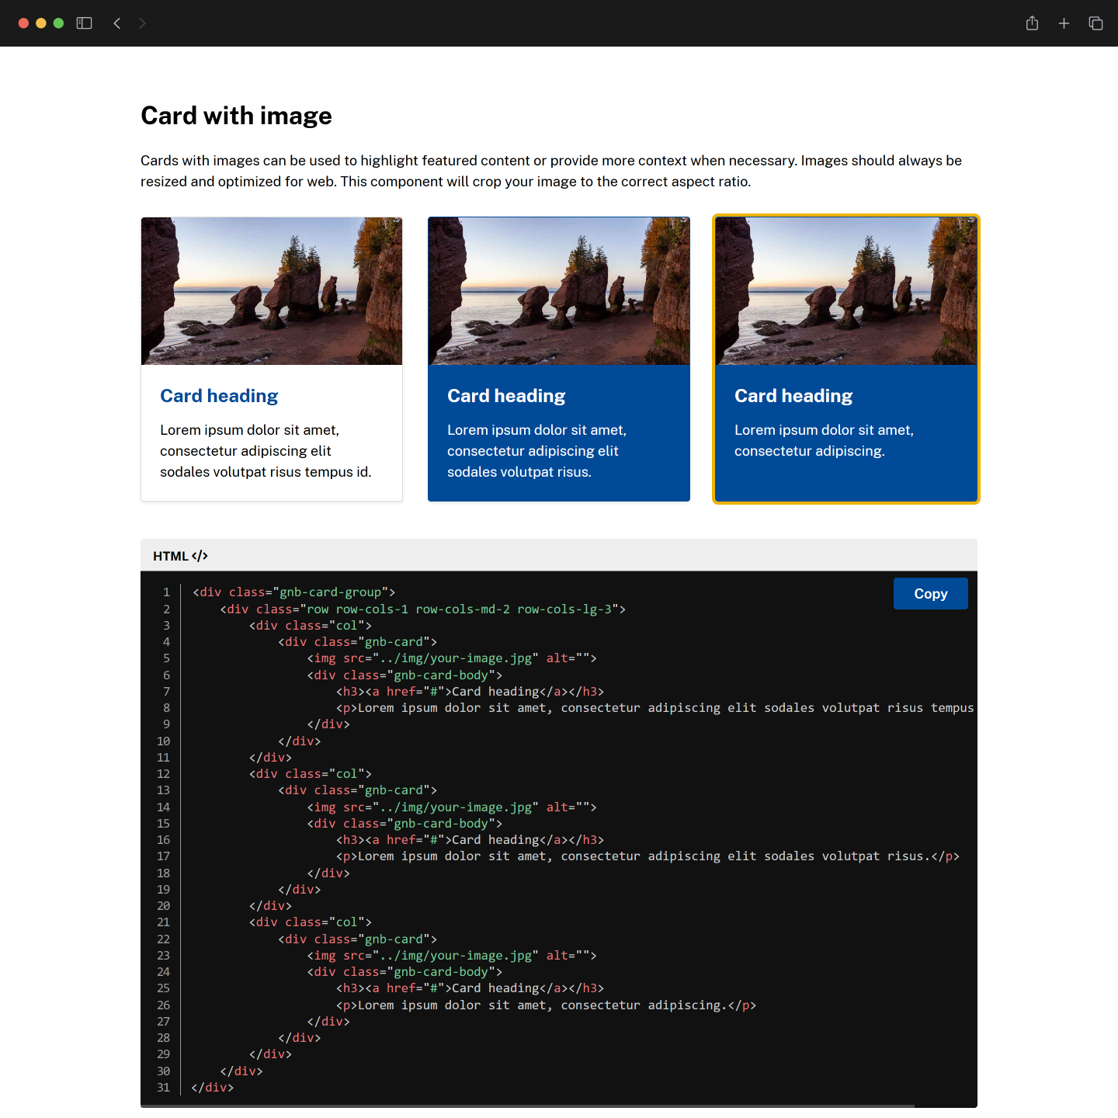Minimize the window with the yellow button
The height and width of the screenshot is (1118, 1118).
coord(41,23)
